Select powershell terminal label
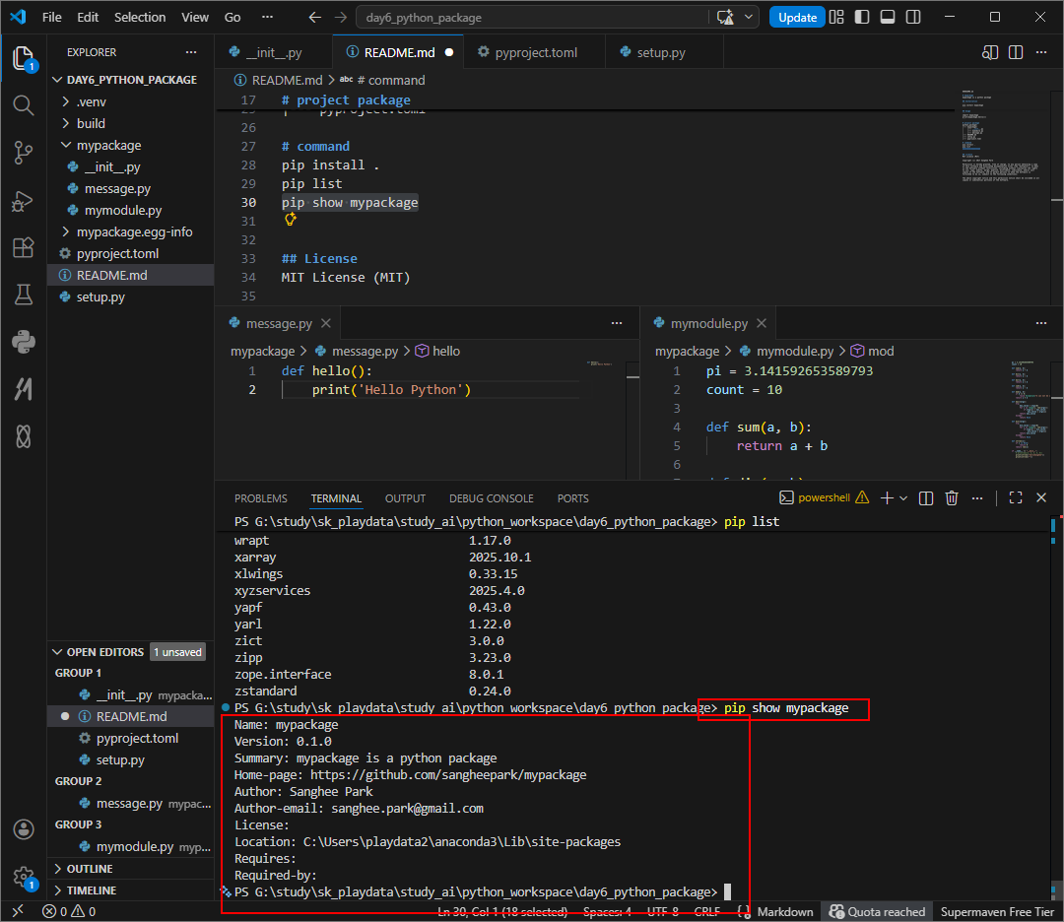Viewport: 1064px width, 922px height. [823, 498]
